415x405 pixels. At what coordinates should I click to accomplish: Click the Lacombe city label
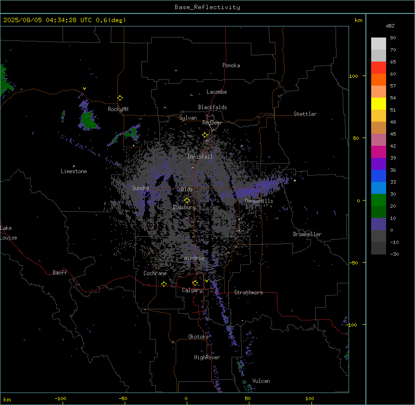click(217, 92)
